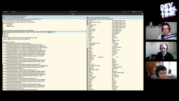Open the GNOME Activities overview
Viewport: 179px width, 101px height.
pos(5,12)
